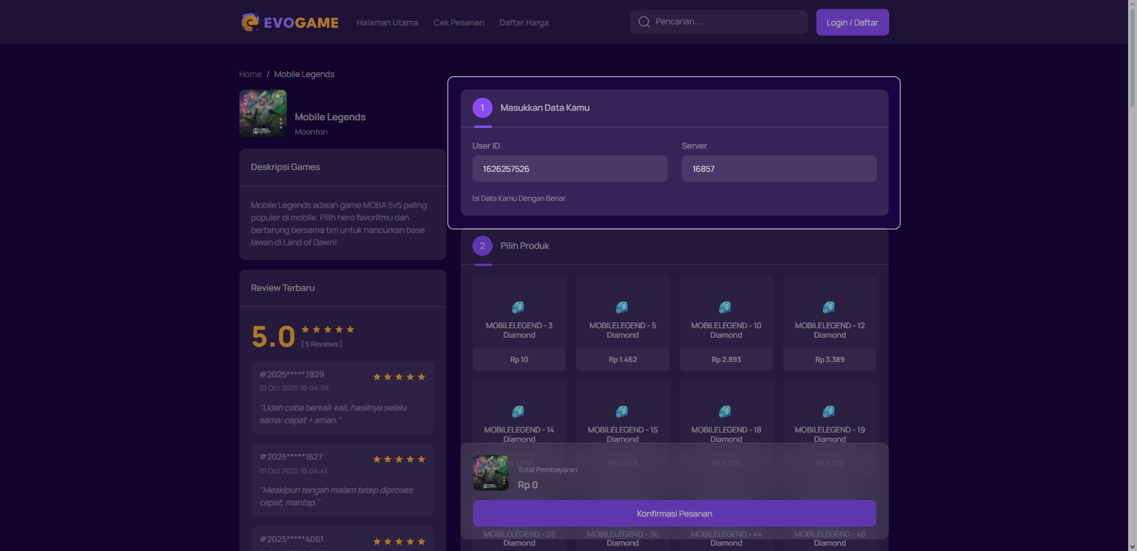Image resolution: width=1137 pixels, height=551 pixels.
Task: Click diamond icon of MOBILELEGEND - 10 card
Action: pos(726,307)
